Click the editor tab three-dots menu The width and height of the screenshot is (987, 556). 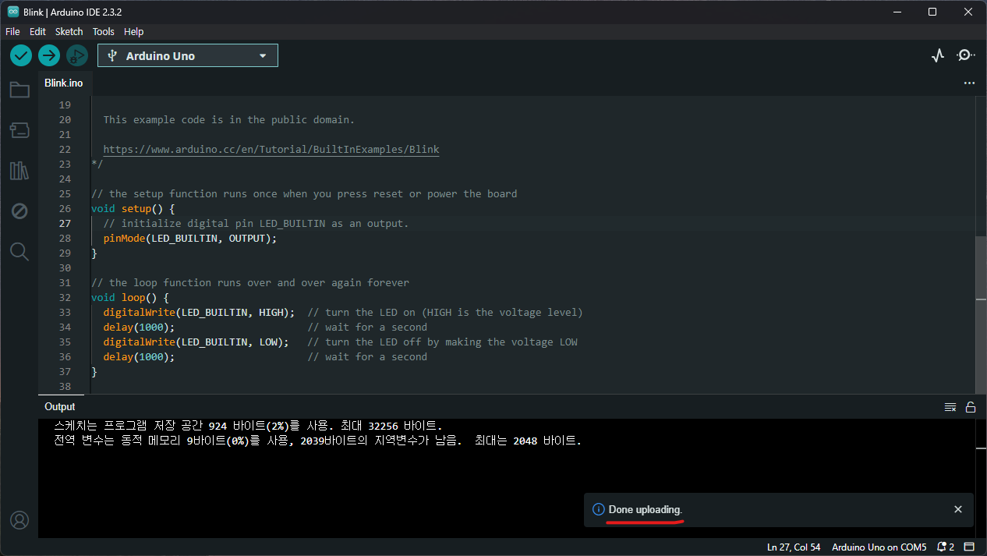[x=969, y=83]
